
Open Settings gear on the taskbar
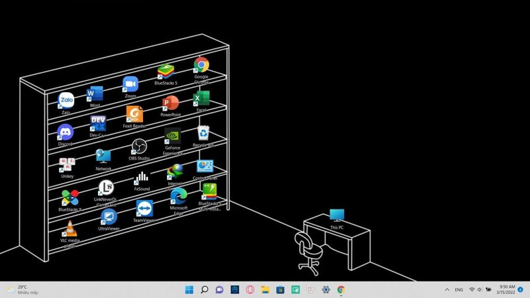326,289
